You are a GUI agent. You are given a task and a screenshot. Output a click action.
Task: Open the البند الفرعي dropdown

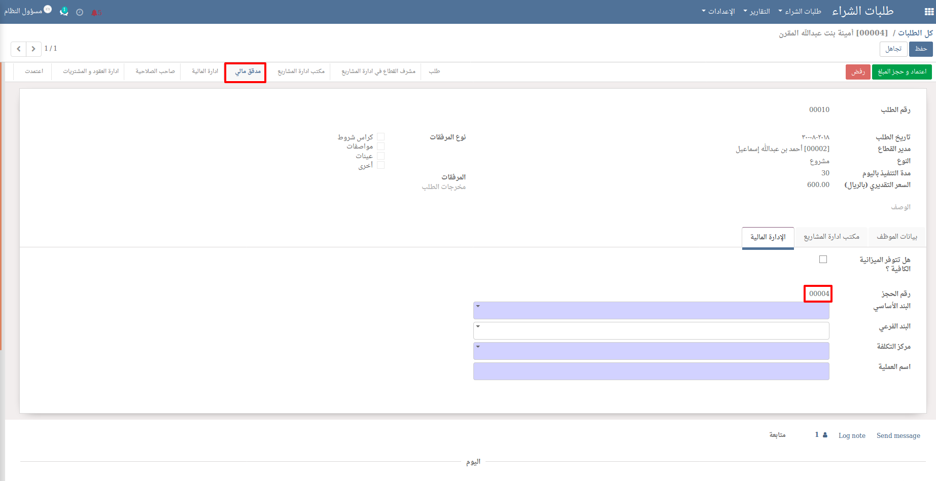coord(651,330)
